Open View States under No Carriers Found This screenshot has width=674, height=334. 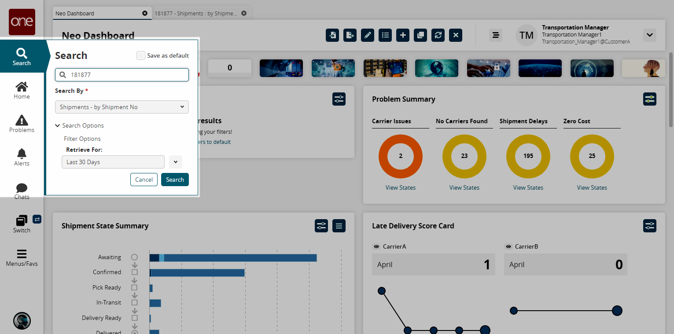coord(464,187)
